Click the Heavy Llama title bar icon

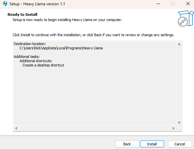point(5,4)
